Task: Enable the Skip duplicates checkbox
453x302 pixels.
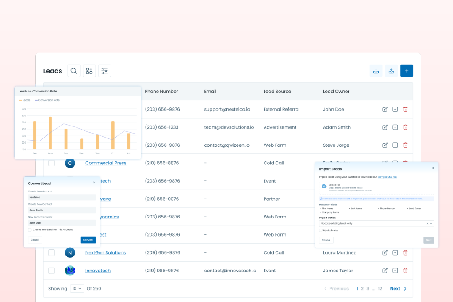Action: coord(321,230)
